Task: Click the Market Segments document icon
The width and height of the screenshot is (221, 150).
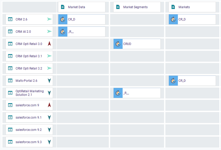Action: (x=118, y=7)
